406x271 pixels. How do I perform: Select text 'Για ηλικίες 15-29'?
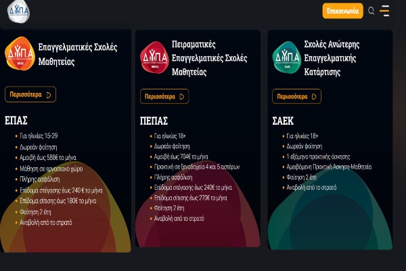(39, 136)
